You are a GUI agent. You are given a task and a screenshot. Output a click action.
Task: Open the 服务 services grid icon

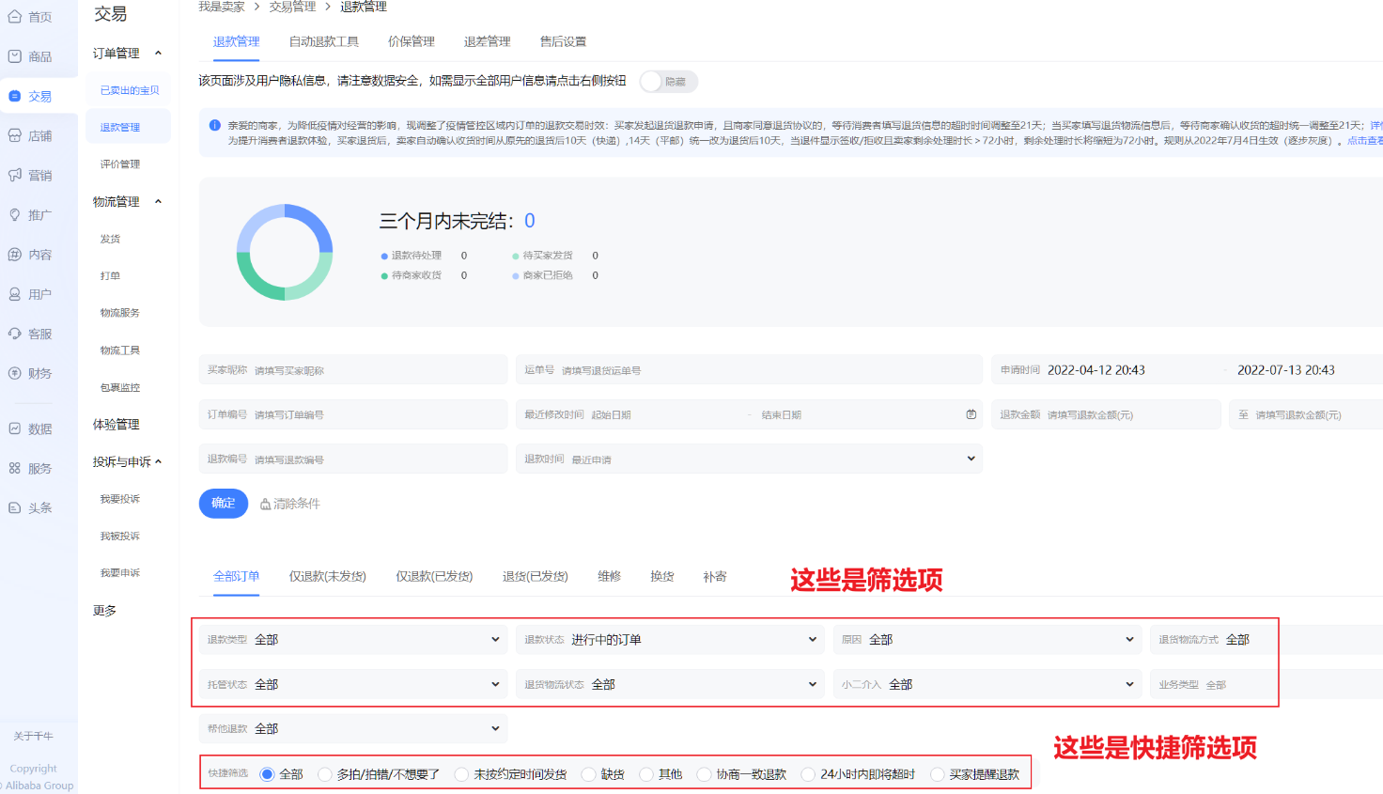pos(14,468)
